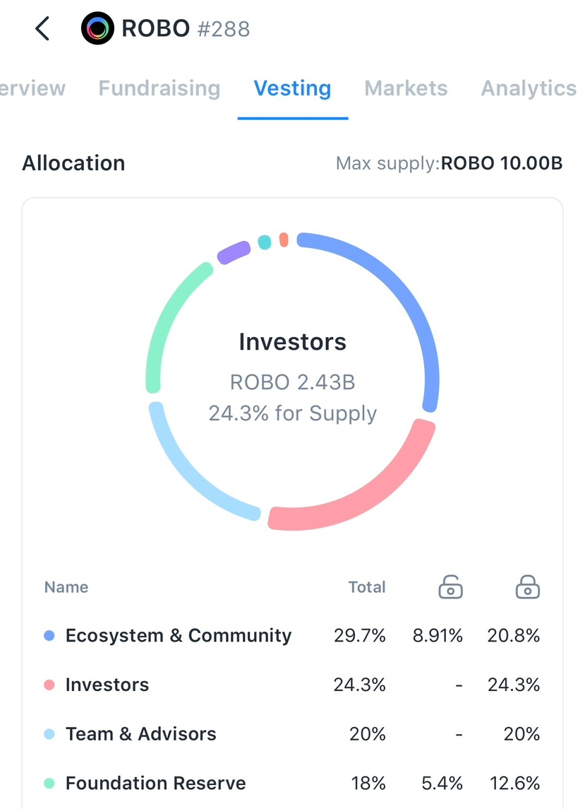Tap the blue Ecosystem & Community dot

(49, 636)
